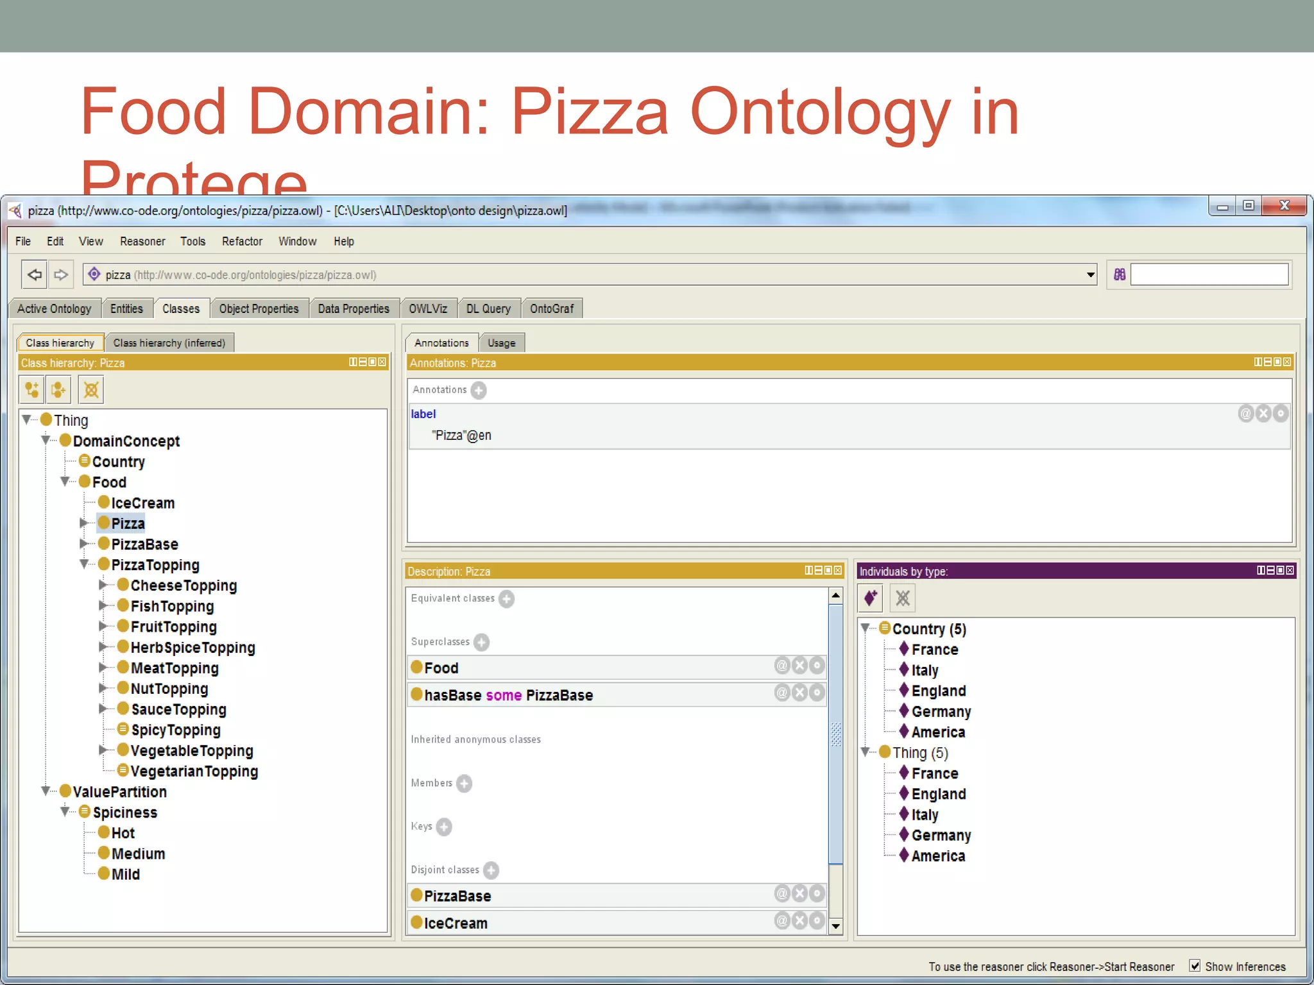Switch to OntoGraf tab
This screenshot has height=985, width=1314.
pos(552,308)
